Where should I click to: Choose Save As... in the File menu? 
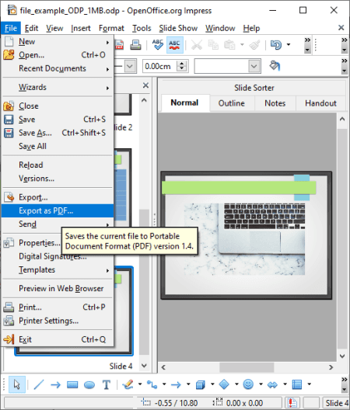pyautogui.click(x=58, y=133)
